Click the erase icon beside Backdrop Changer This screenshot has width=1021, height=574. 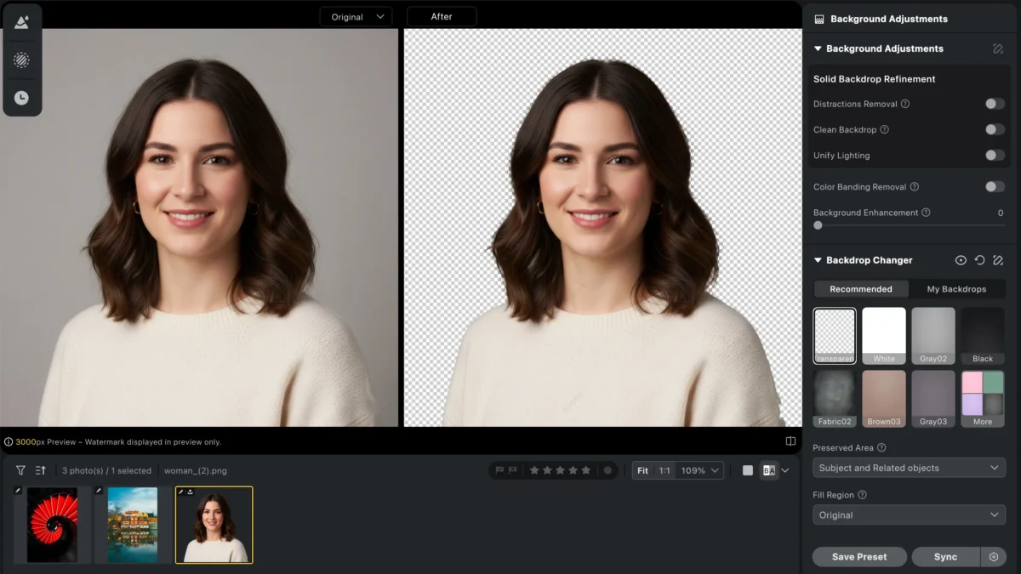click(998, 260)
